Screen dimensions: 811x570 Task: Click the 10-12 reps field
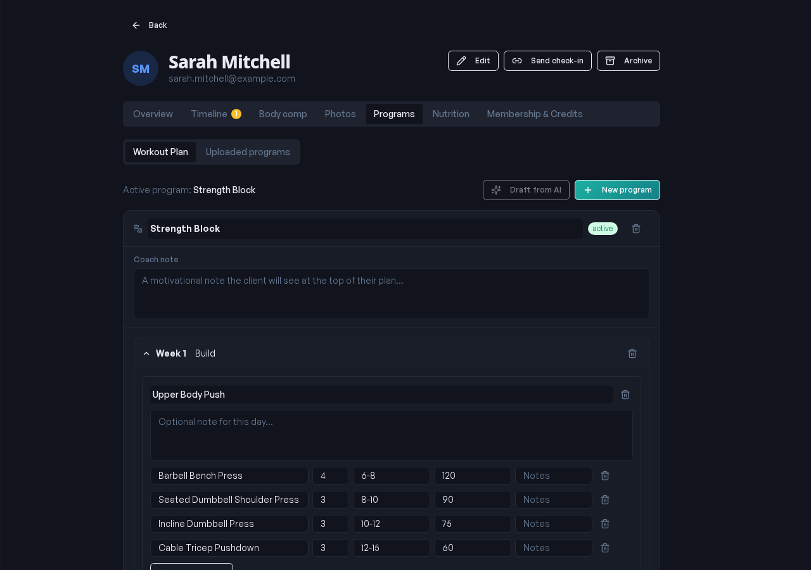(x=392, y=524)
